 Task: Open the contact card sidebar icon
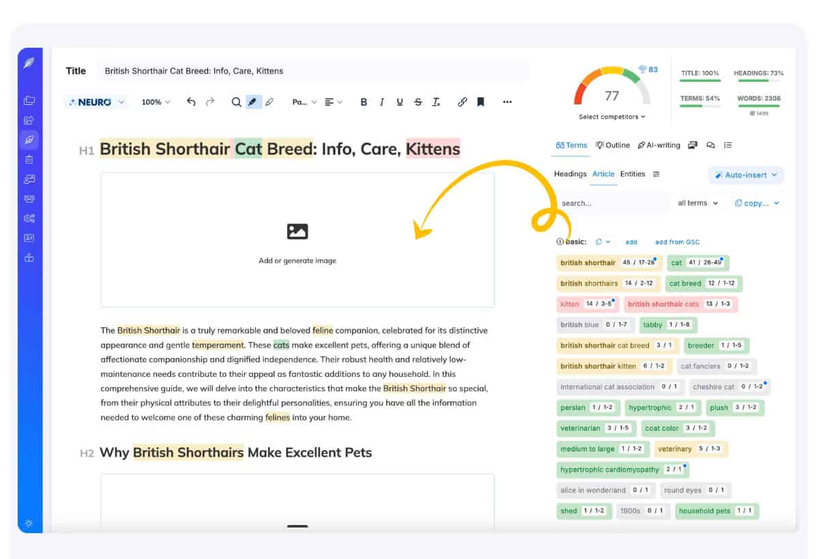pos(29,239)
